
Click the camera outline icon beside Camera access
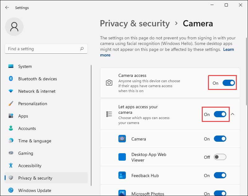pos(109,82)
